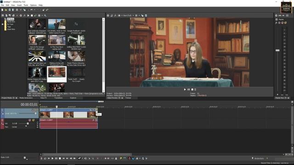Open Video Output FX in preview toolbar

coord(115,16)
